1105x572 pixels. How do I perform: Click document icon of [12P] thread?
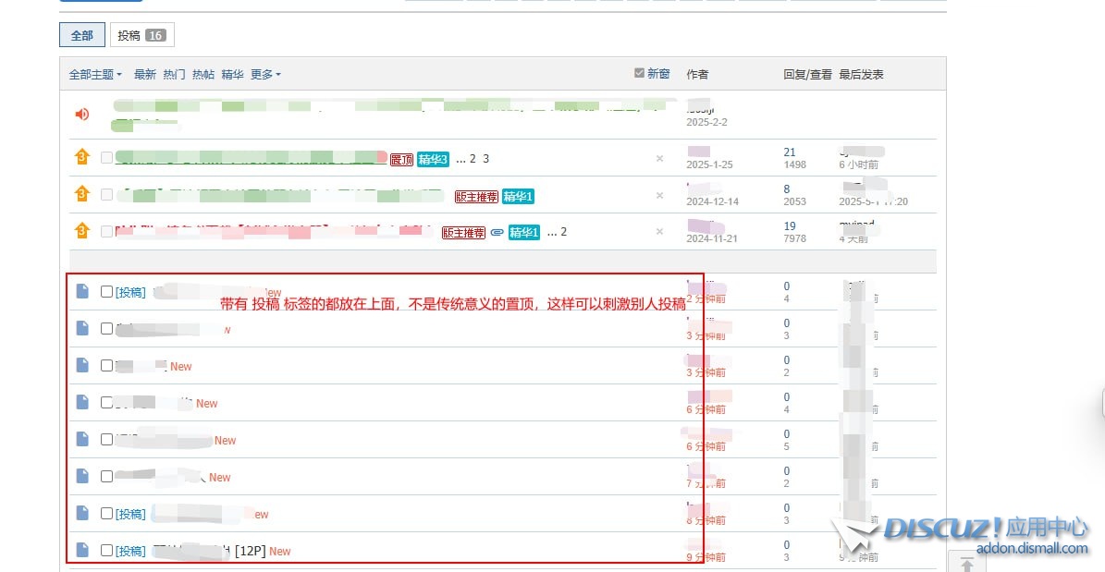(82, 551)
